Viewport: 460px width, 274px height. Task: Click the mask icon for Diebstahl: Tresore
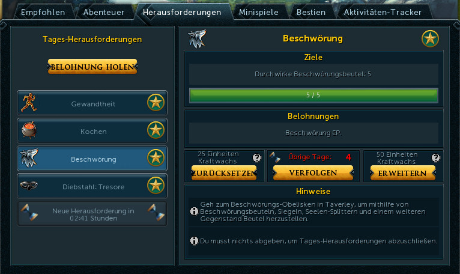click(x=29, y=185)
